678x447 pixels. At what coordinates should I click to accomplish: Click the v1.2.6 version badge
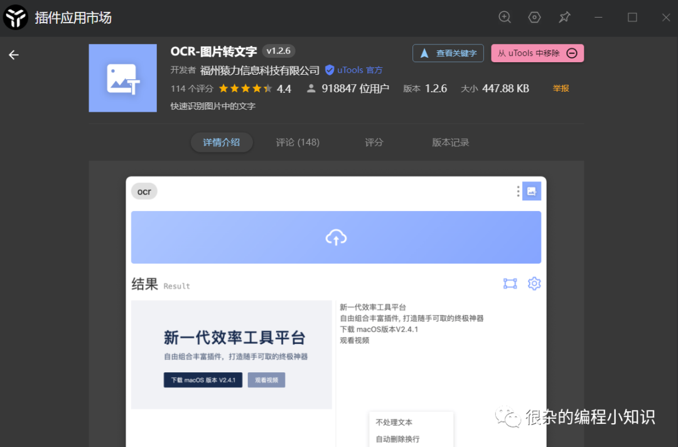[x=279, y=51]
